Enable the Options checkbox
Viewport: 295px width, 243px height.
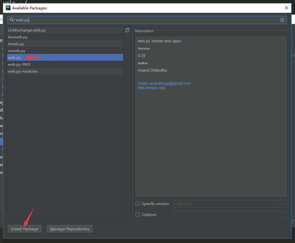pos(138,215)
